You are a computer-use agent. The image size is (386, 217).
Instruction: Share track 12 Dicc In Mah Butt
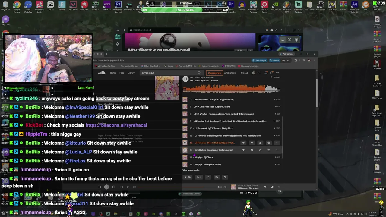pyautogui.click(x=260, y=143)
